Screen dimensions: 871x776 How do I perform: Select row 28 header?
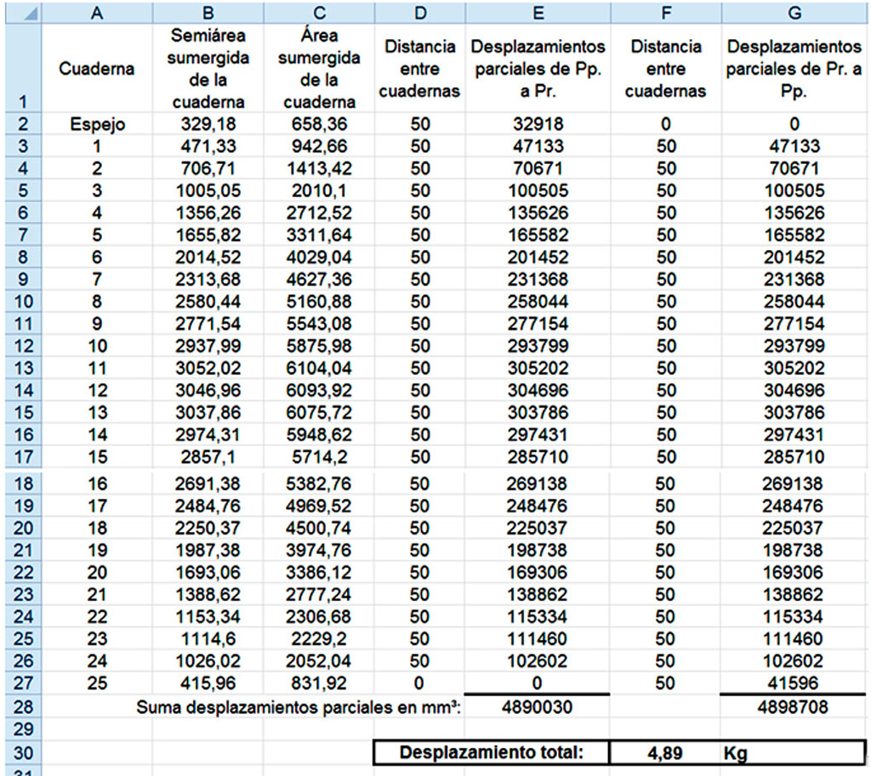coord(24,706)
